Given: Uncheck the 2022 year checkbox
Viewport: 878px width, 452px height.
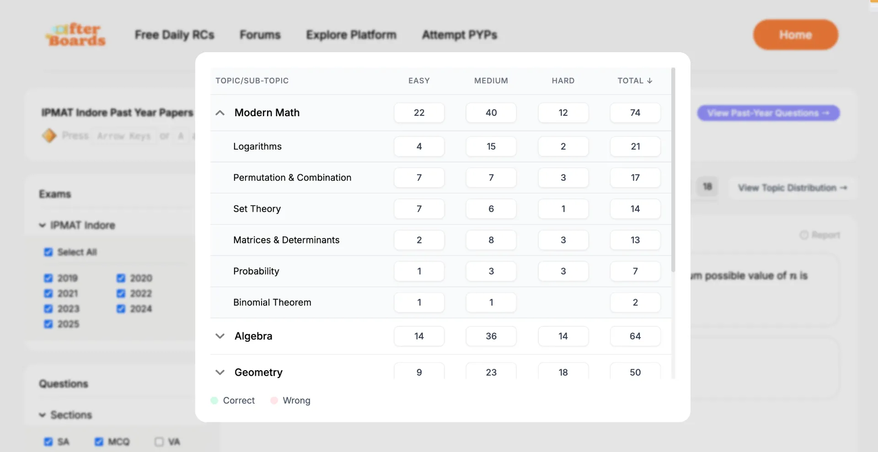Looking at the screenshot, I should pos(121,293).
